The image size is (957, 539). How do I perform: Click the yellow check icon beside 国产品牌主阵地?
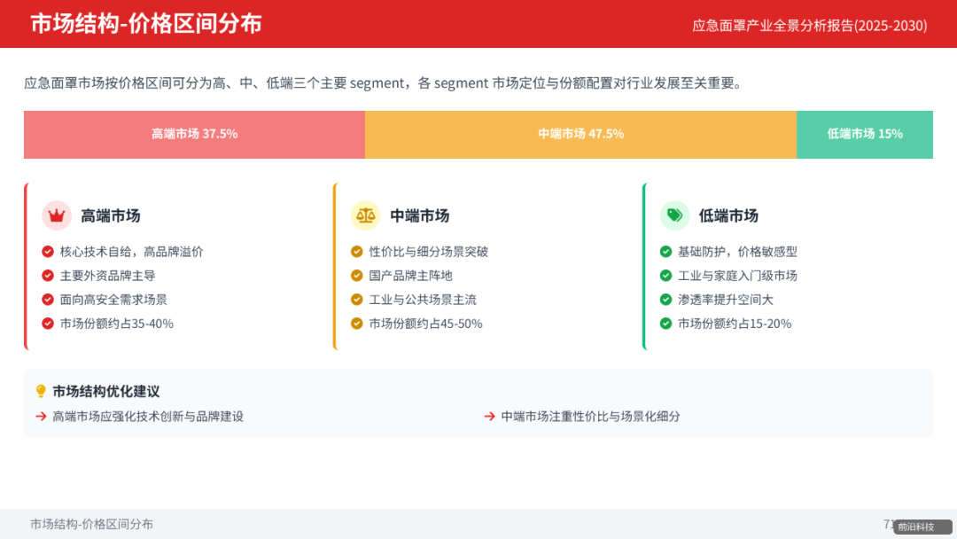pos(356,275)
